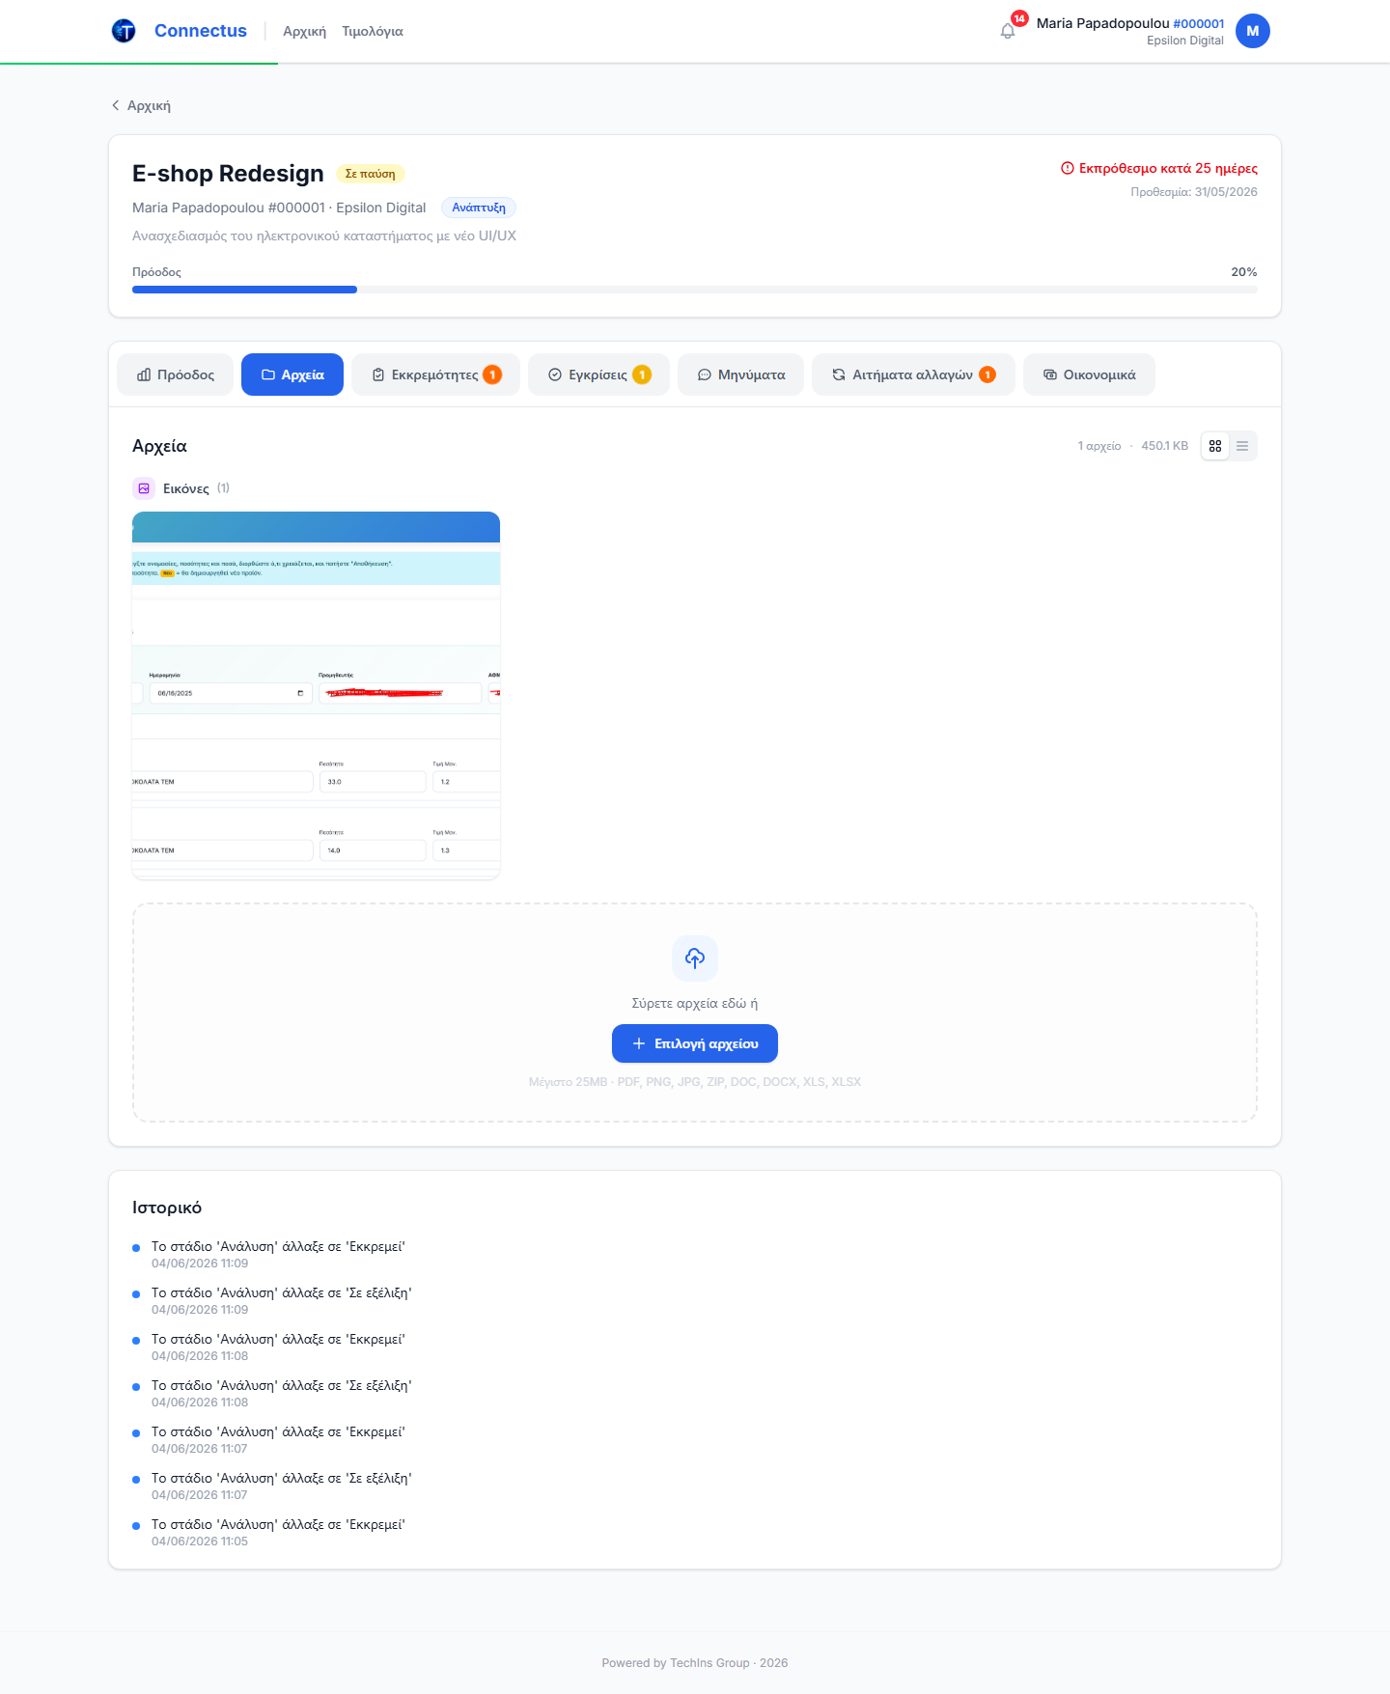Select the Αρχεία tab

click(x=292, y=375)
